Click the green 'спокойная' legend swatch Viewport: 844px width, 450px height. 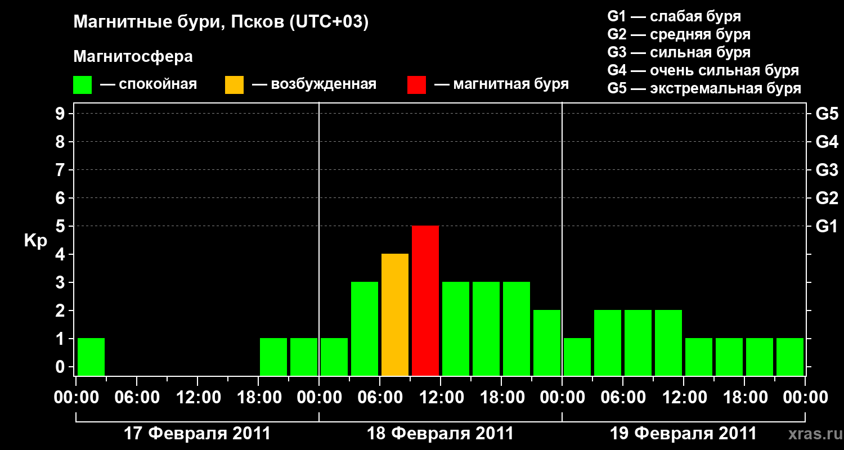82,85
